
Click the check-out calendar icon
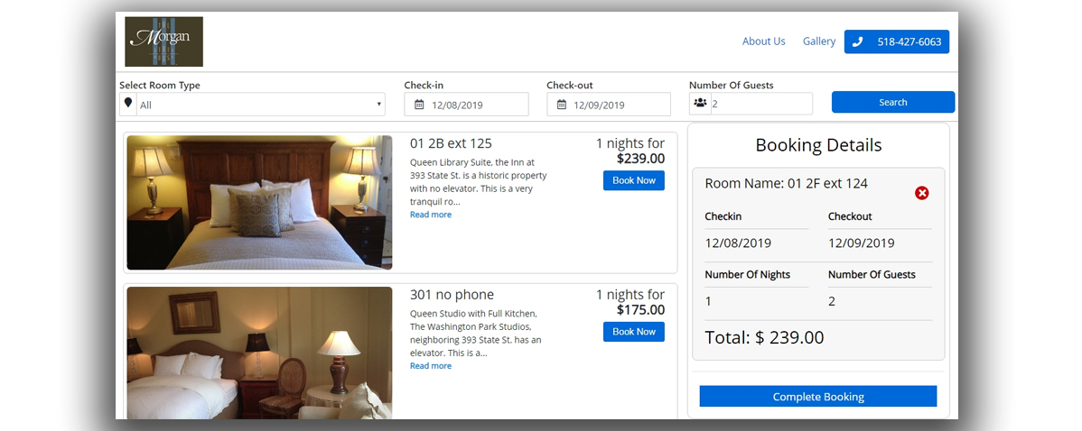[562, 105]
